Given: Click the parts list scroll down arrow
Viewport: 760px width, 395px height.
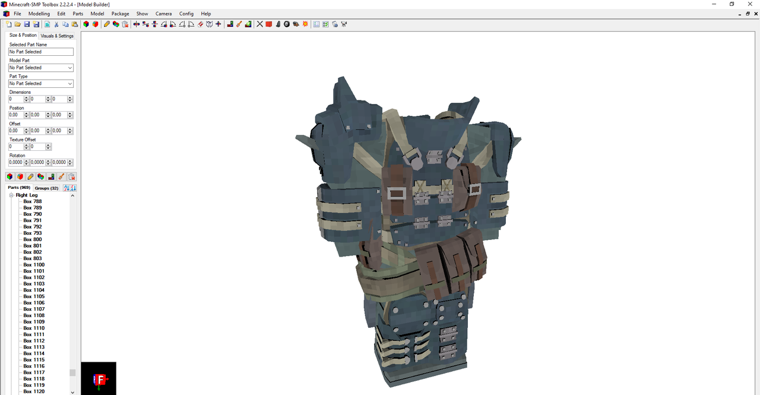Looking at the screenshot, I should point(72,392).
